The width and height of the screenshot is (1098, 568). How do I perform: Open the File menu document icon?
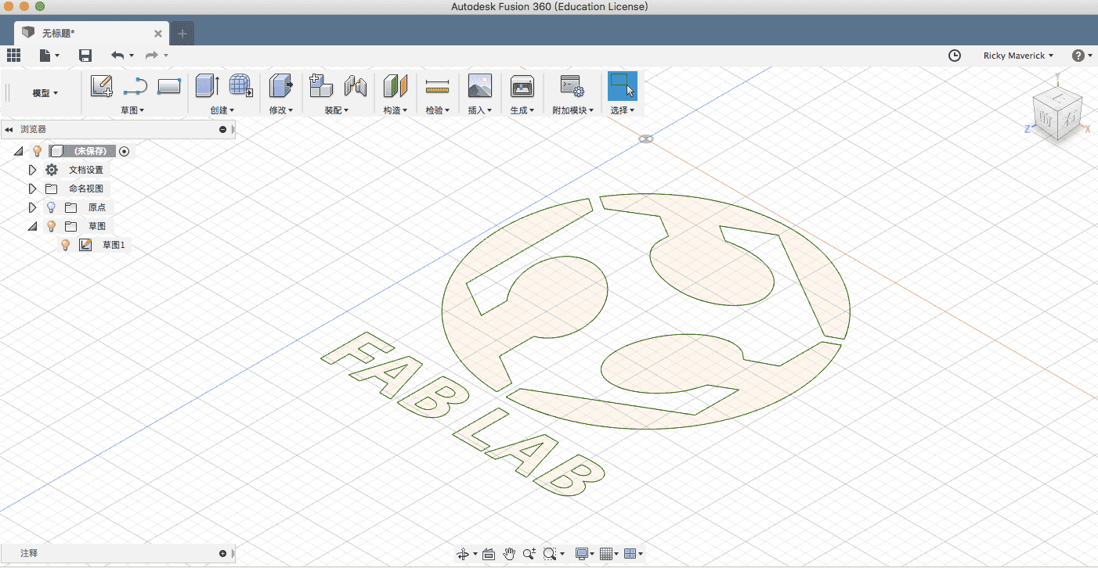tap(46, 55)
